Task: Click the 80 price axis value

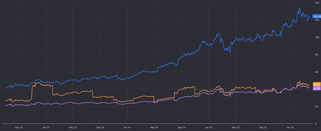Action: (x=317, y=55)
